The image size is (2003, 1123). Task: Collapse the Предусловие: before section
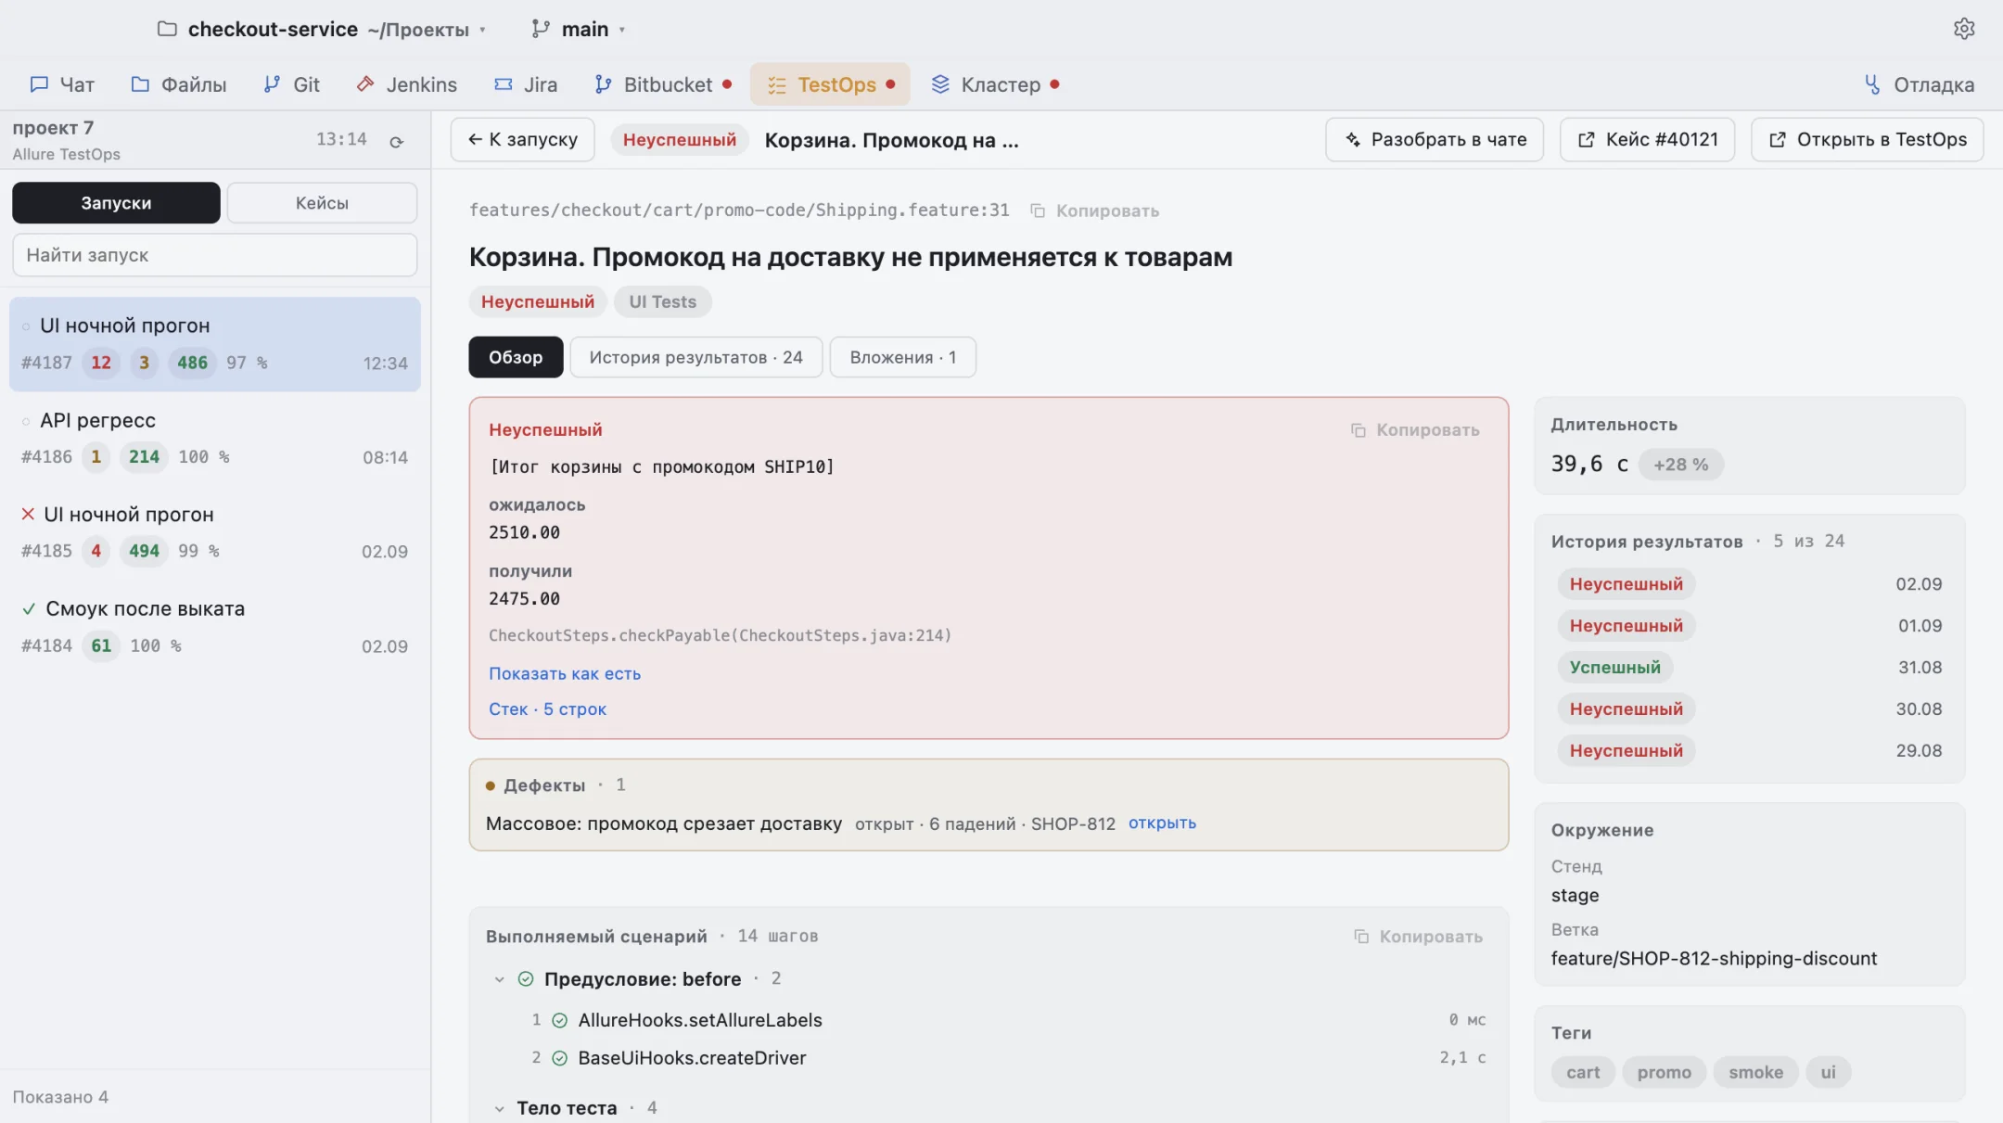tap(500, 979)
